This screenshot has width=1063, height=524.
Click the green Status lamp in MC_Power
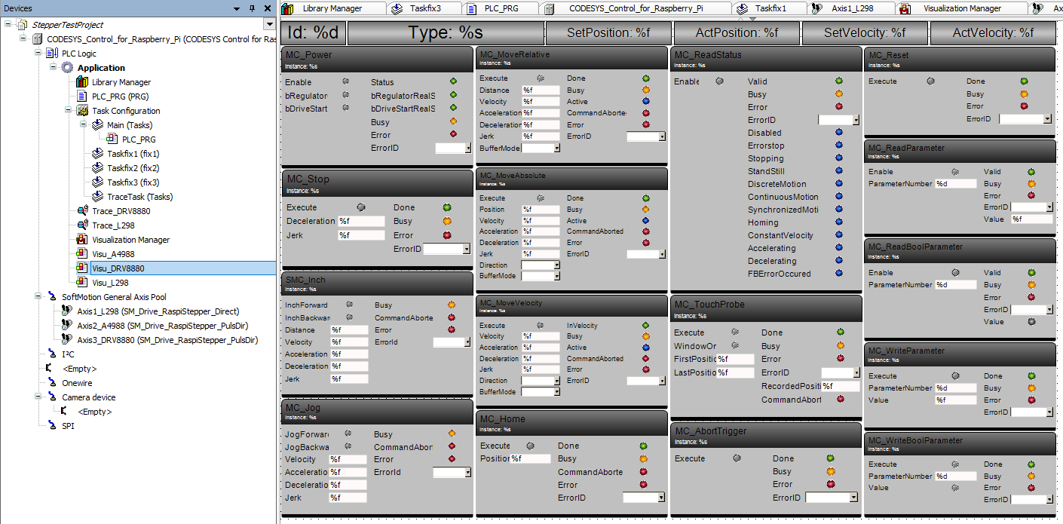click(x=453, y=81)
